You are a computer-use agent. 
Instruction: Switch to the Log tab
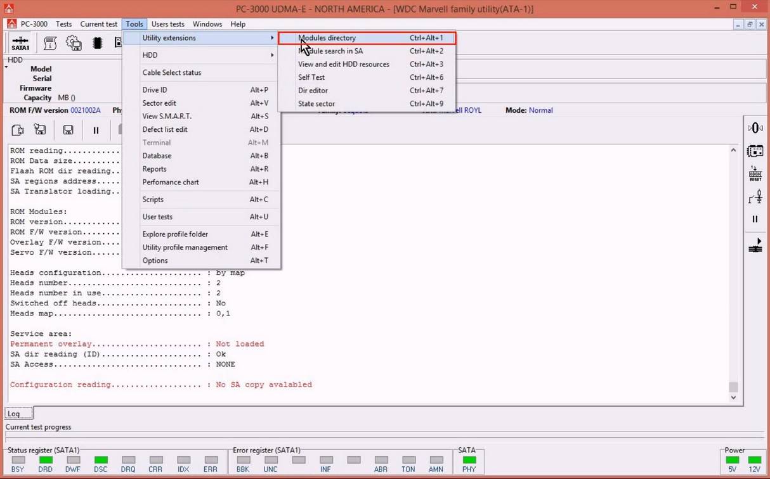point(13,414)
